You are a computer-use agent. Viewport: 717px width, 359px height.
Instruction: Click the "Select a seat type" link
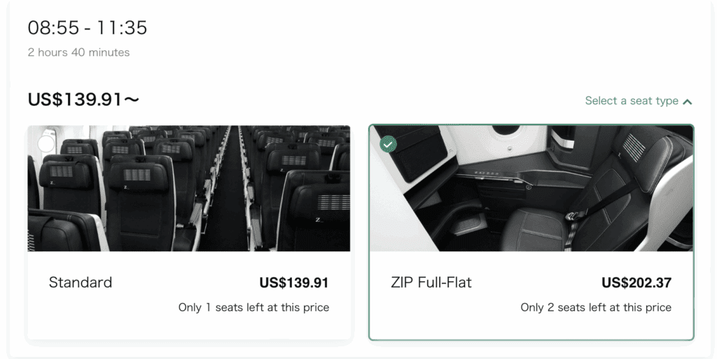632,101
